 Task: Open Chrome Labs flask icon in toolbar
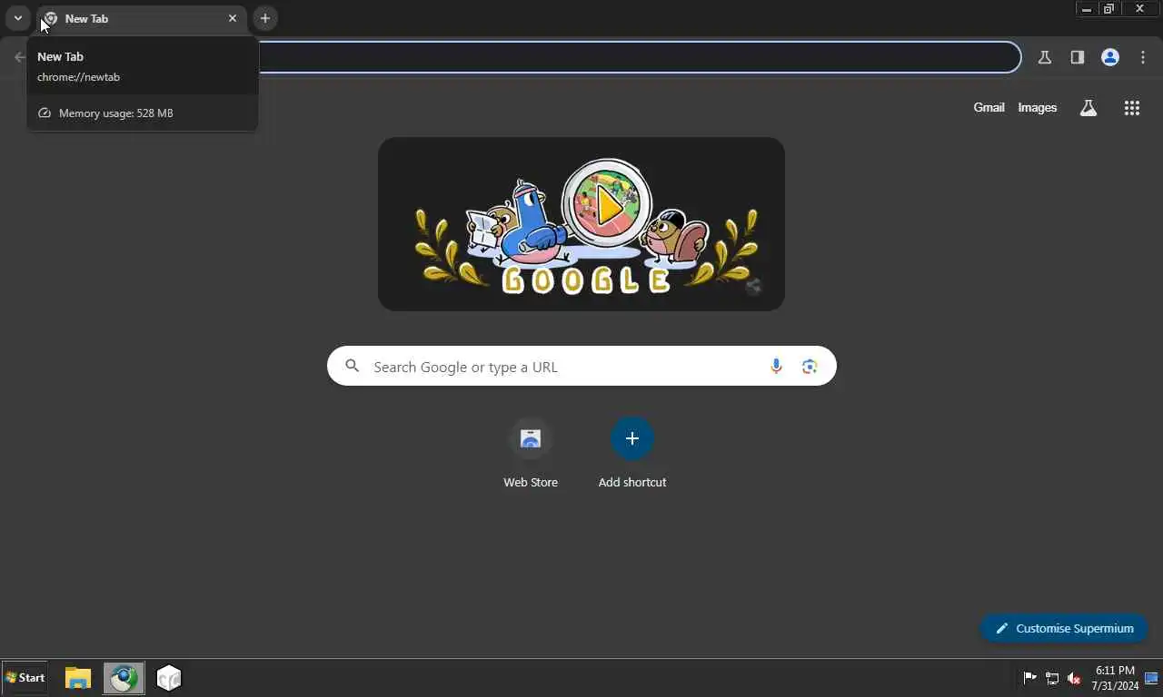pos(1044,57)
